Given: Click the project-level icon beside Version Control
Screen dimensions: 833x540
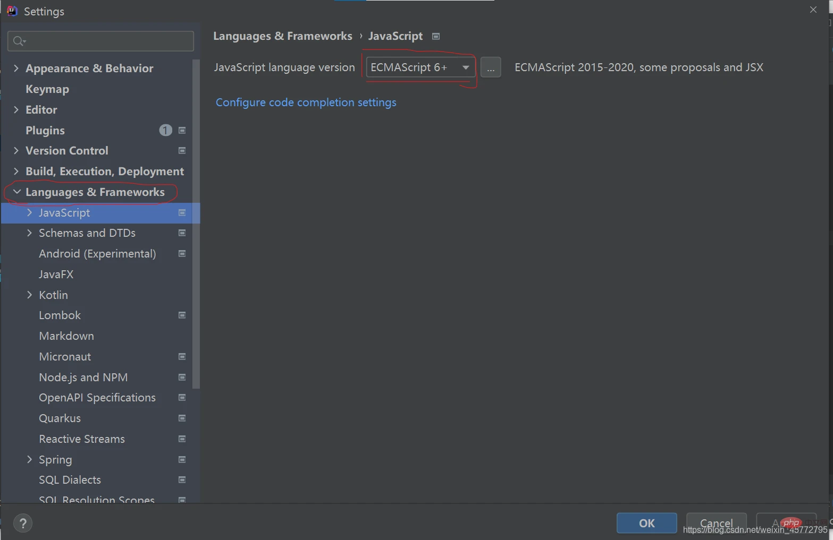Looking at the screenshot, I should tap(182, 151).
